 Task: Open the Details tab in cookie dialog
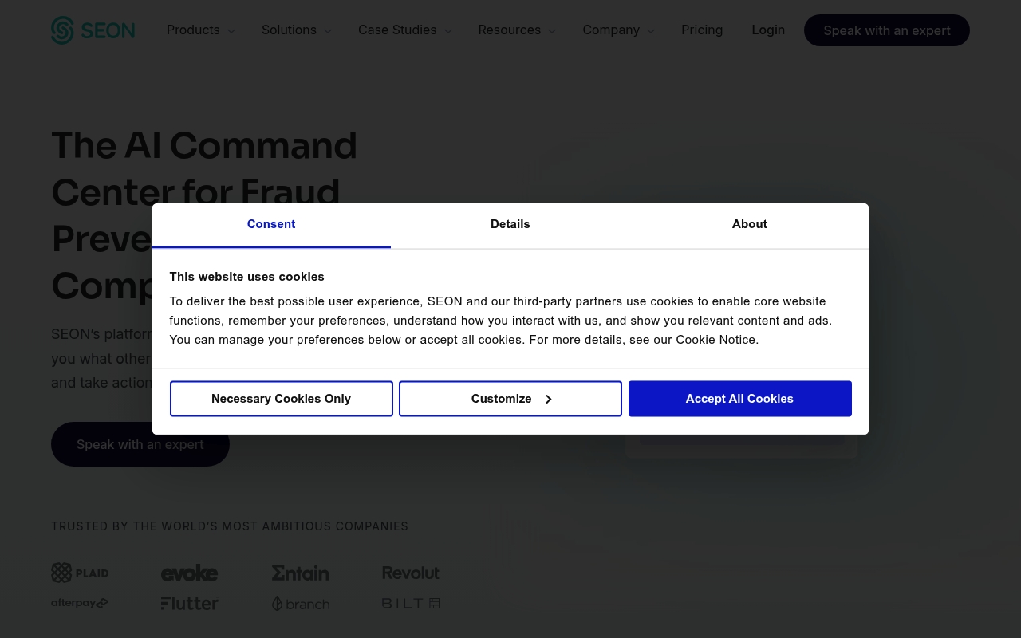click(x=510, y=225)
